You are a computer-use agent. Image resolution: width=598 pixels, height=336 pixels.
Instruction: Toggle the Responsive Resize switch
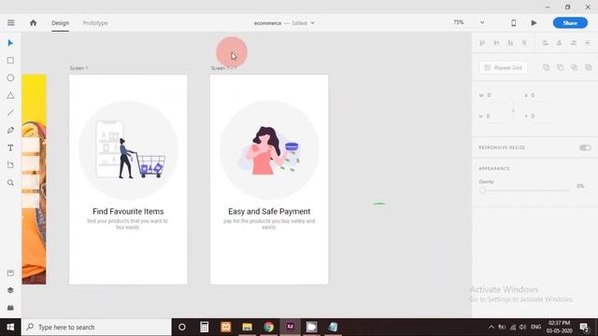pyautogui.click(x=585, y=147)
